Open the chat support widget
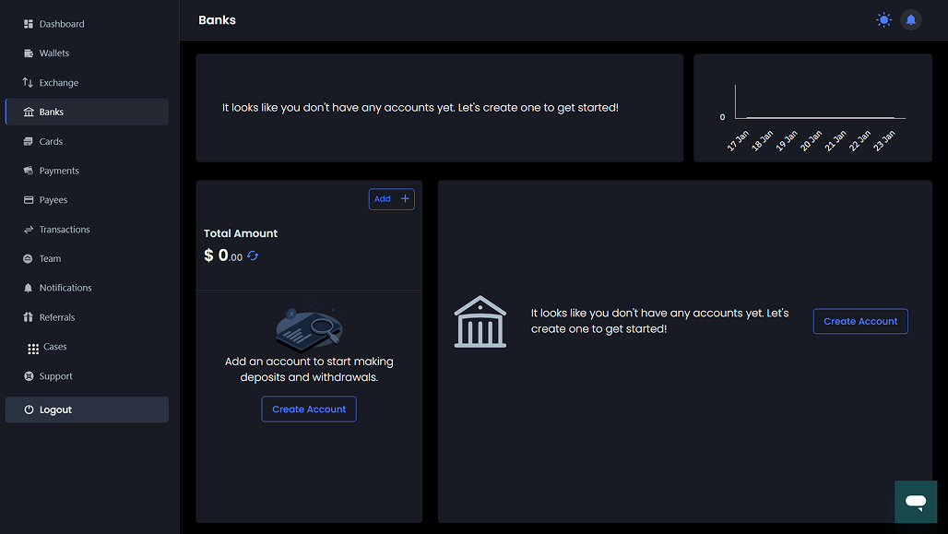Screen dimensions: 948x534 (915, 502)
